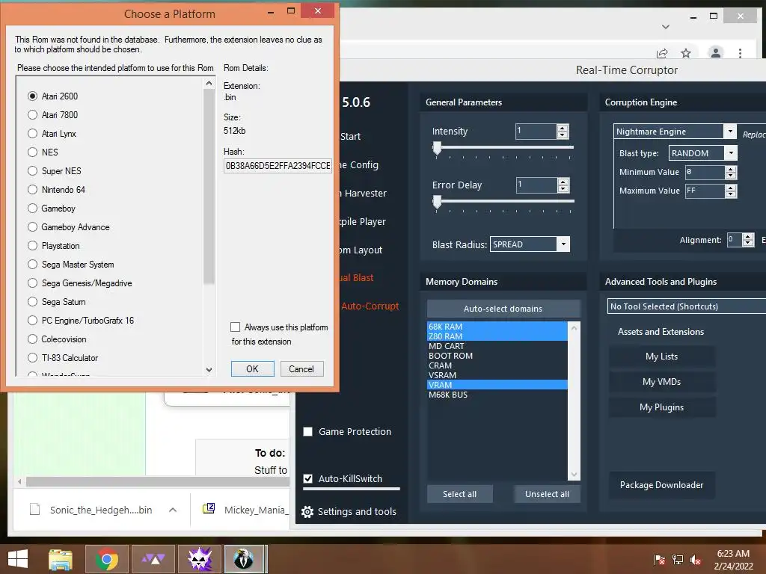Decrease Error Delay with down arrow
Viewport: 766px width, 574px height.
click(563, 188)
